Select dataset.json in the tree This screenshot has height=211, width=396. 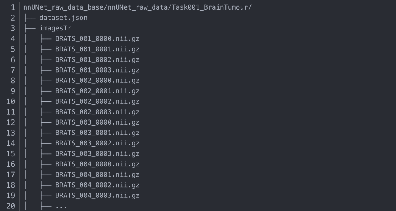point(63,18)
